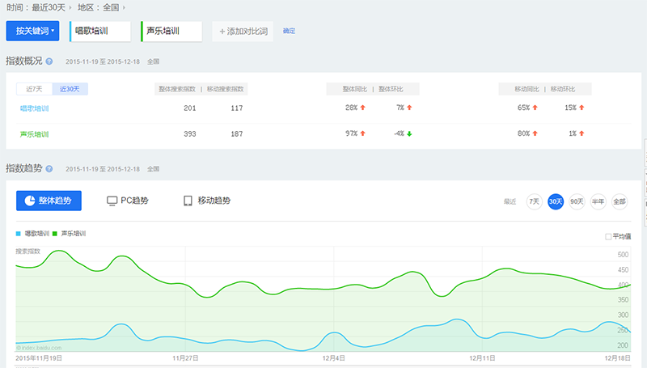Select the 90天 range option

click(x=577, y=201)
